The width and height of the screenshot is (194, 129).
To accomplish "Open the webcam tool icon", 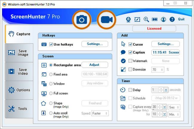I will [128, 19].
